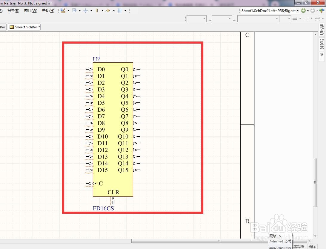
Task: Click the simulation sources icon
Action: pos(108,10)
